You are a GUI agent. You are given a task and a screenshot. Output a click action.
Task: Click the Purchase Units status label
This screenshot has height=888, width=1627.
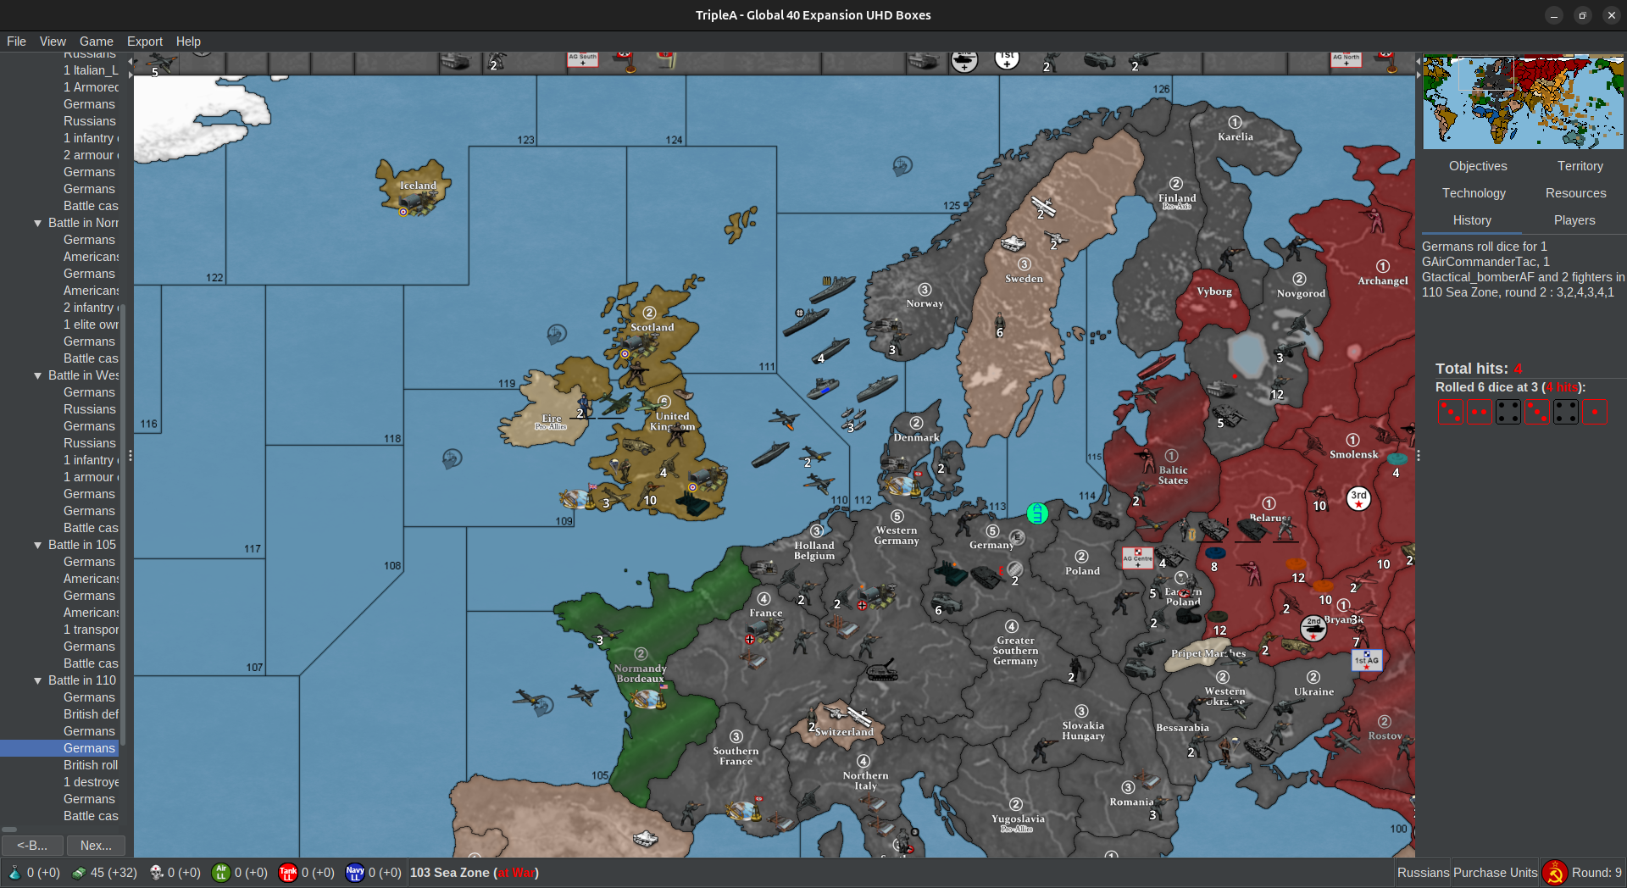click(x=1495, y=873)
